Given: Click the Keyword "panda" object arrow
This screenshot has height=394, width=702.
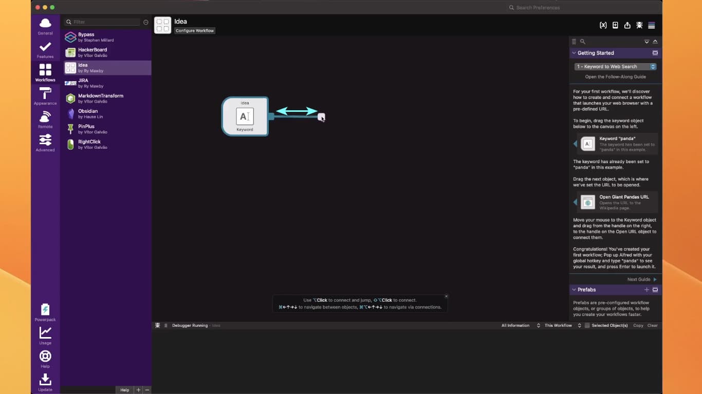Looking at the screenshot, I should (575, 144).
